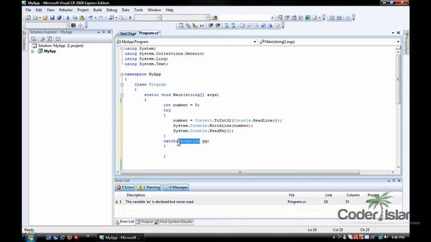Click the Find in Files icon

click(x=215, y=18)
